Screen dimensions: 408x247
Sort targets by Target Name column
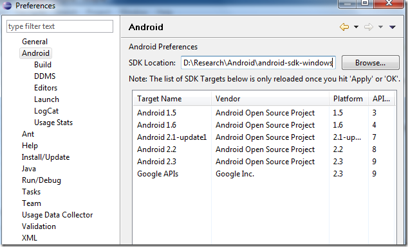click(x=172, y=99)
